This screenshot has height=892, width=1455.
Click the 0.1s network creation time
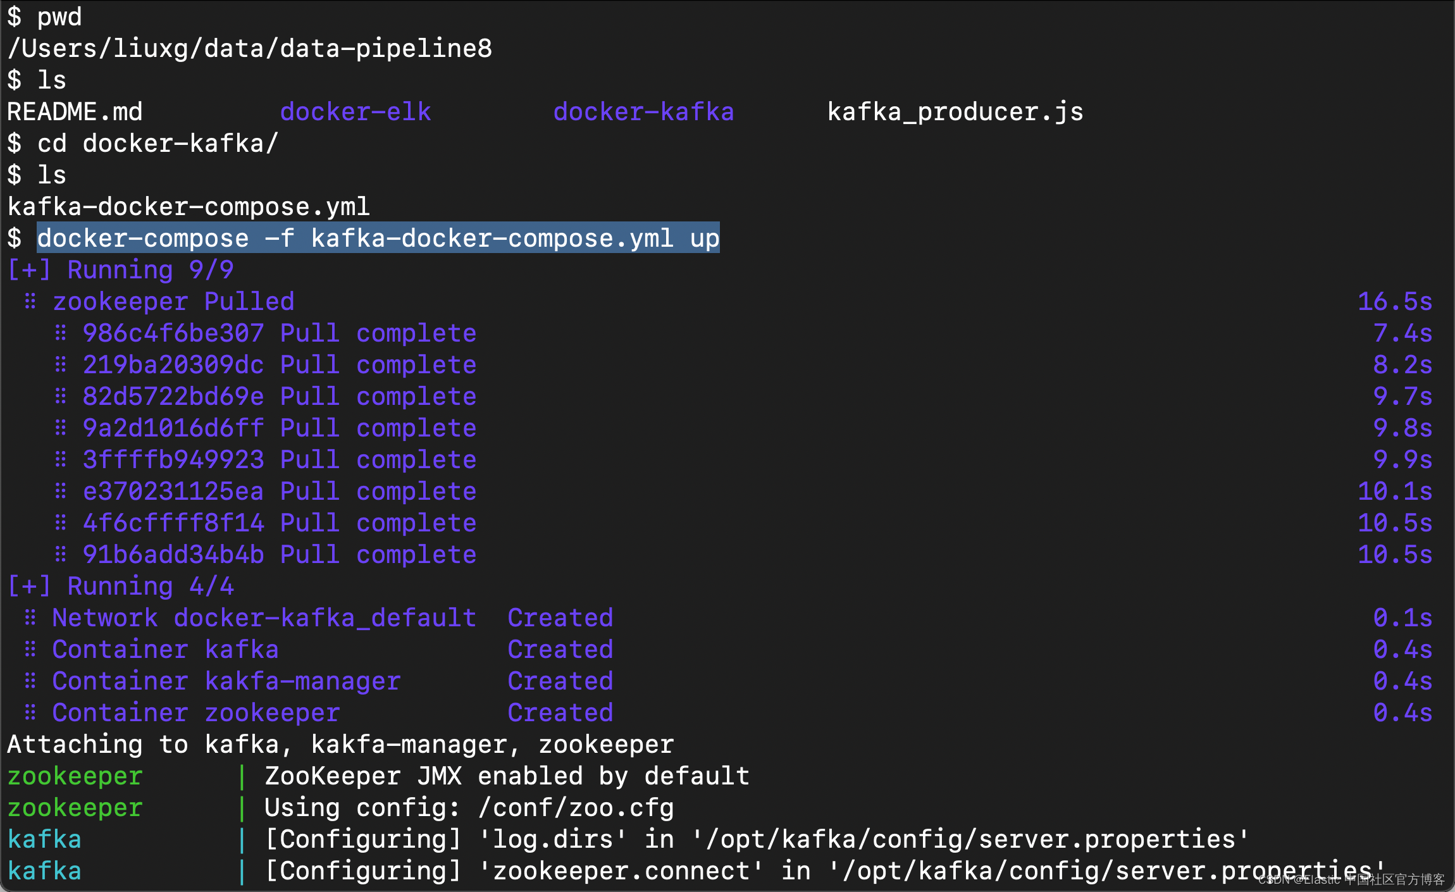(1402, 618)
